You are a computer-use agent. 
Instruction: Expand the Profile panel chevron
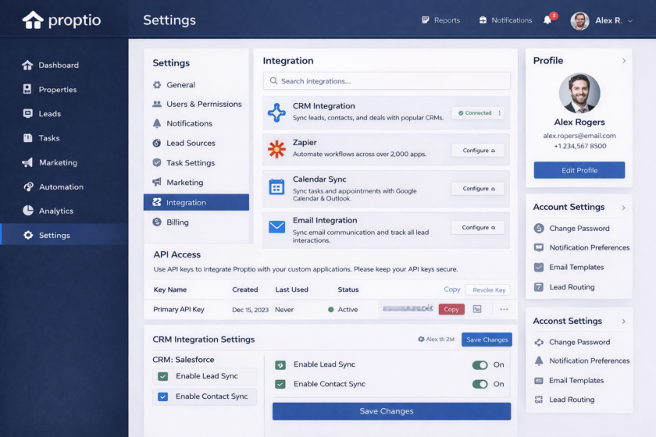623,61
